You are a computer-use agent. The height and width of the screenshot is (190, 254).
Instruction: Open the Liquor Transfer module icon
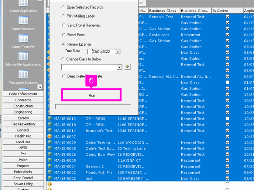[23, 38]
